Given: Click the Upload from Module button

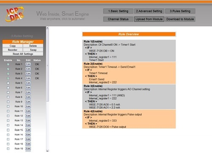Looking at the screenshot, I should click(149, 19).
